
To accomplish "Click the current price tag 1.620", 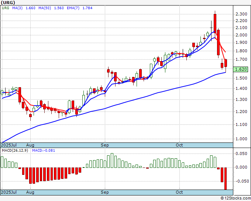I will (241, 69).
